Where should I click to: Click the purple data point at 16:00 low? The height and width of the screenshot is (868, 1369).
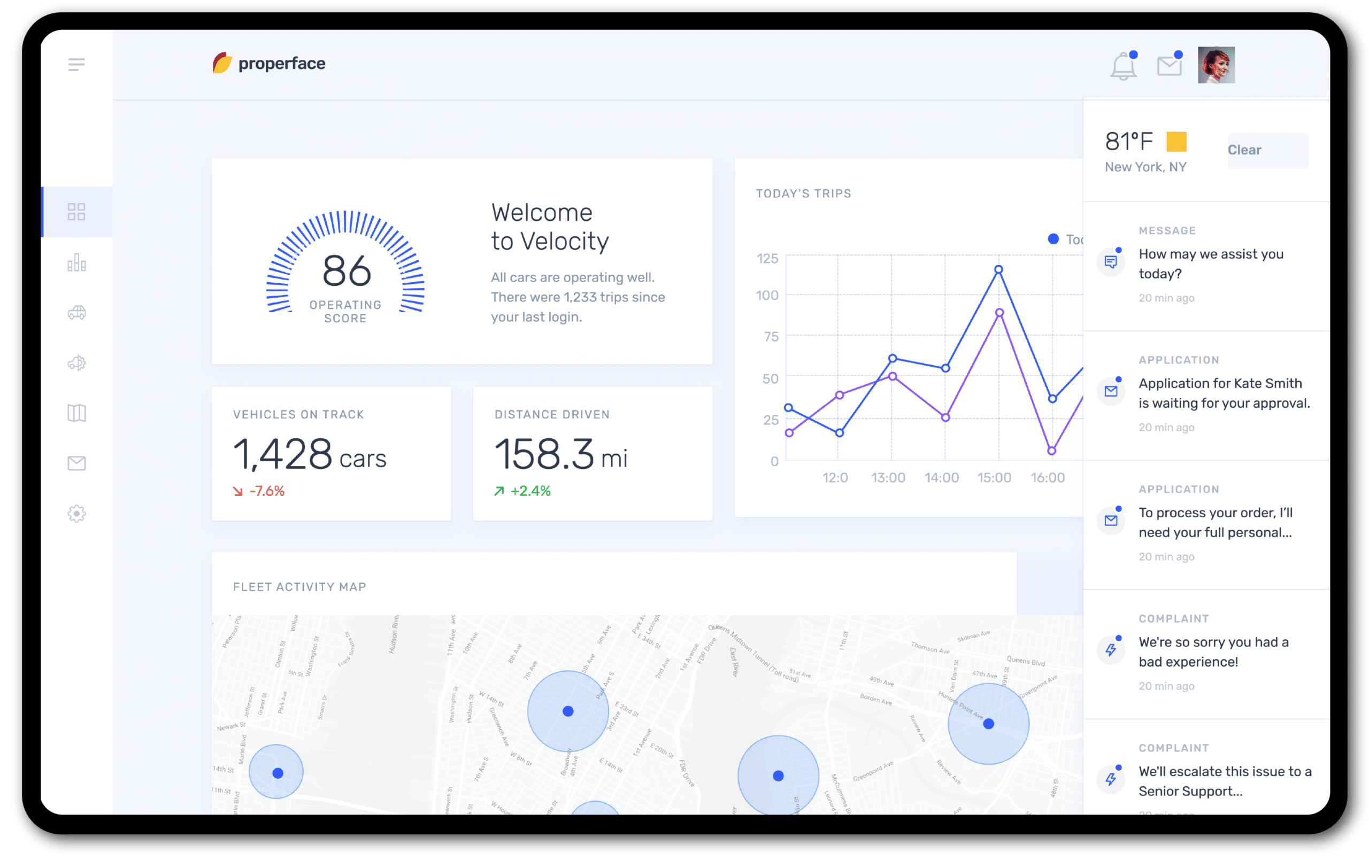[x=1052, y=451]
